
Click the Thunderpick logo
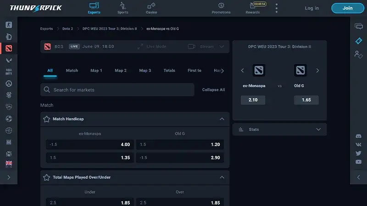click(x=36, y=8)
